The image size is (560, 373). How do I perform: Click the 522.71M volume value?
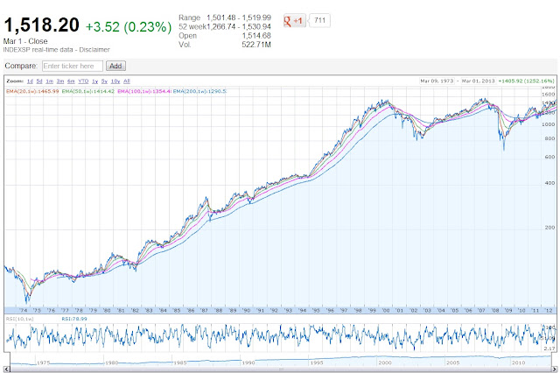point(256,45)
